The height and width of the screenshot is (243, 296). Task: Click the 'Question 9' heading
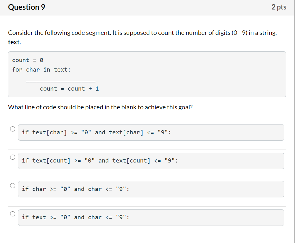pyautogui.click(x=27, y=7)
